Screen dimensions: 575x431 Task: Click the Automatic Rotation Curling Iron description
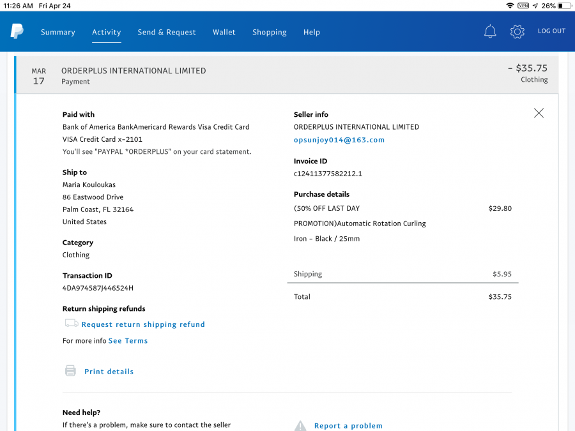point(360,223)
